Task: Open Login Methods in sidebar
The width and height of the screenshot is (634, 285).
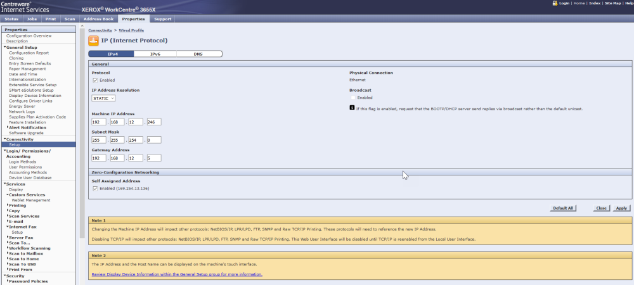Action: pyautogui.click(x=23, y=162)
